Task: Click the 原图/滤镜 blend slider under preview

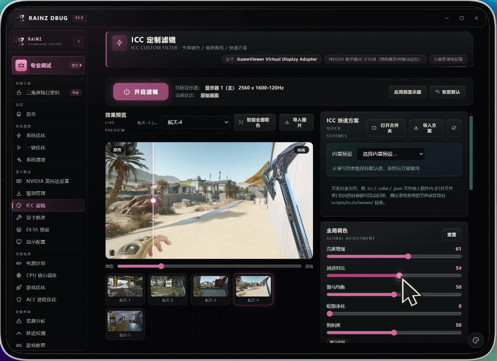Action: click(209, 266)
